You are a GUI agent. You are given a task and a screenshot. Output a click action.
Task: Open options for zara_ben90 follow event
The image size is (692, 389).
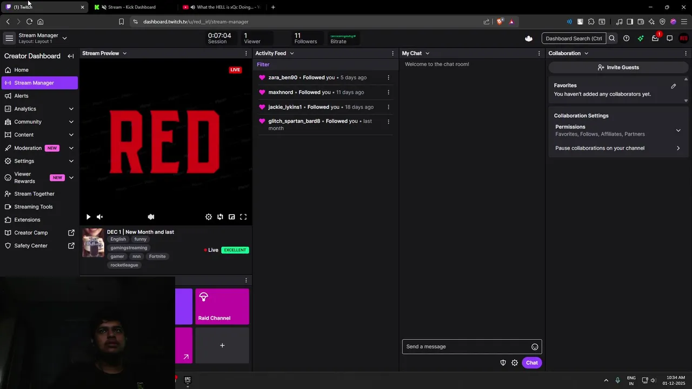tap(388, 77)
